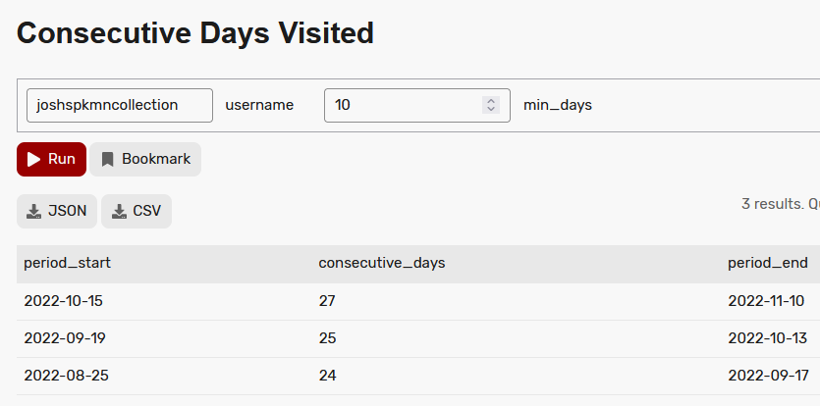Click the 2022-11-10 period end cell
The height and width of the screenshot is (406, 820).
[767, 301]
